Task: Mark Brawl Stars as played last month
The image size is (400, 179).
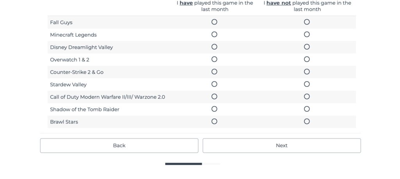Action: coord(214,122)
